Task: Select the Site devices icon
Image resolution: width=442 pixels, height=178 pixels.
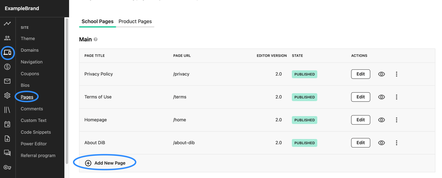Action: [7, 52]
